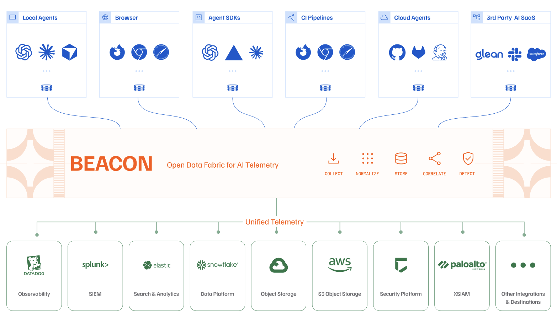
Task: Click the Collect download icon
Action: click(x=334, y=158)
